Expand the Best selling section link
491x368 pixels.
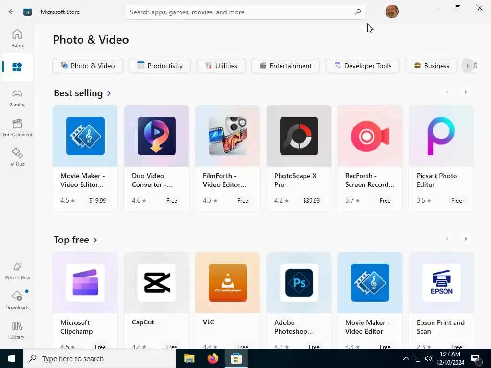82,93
